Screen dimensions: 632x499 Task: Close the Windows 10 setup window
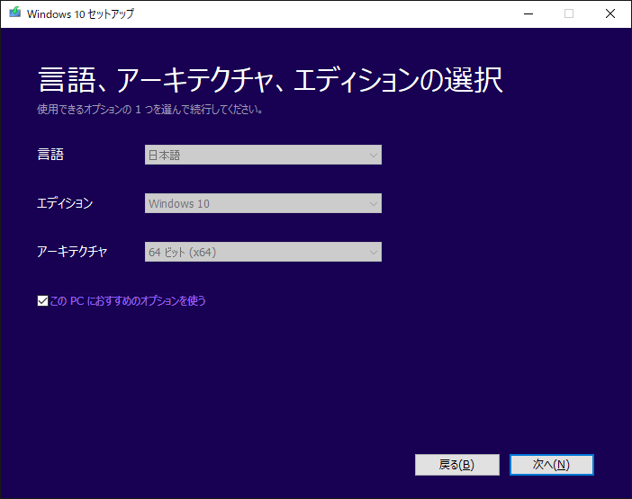pos(610,13)
